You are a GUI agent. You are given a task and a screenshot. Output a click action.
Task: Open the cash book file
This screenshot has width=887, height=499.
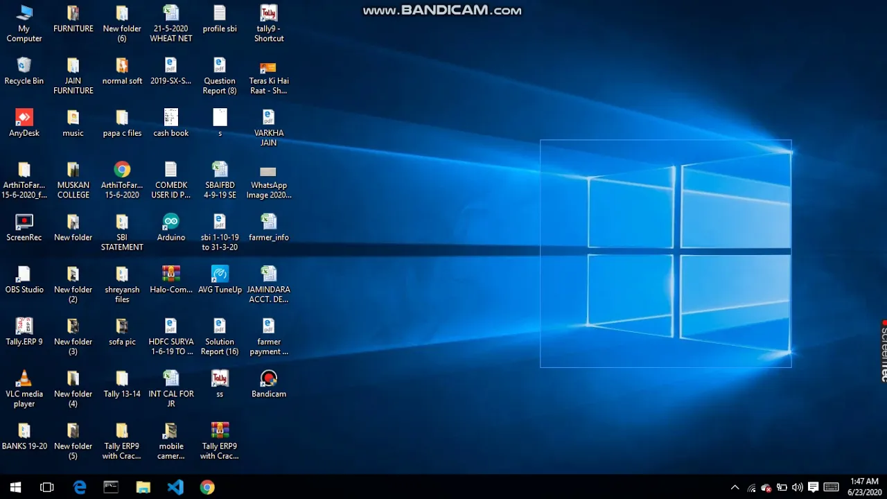point(171,123)
